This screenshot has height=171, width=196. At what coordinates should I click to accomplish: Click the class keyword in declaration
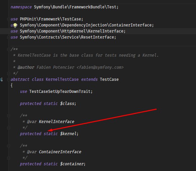(38, 79)
